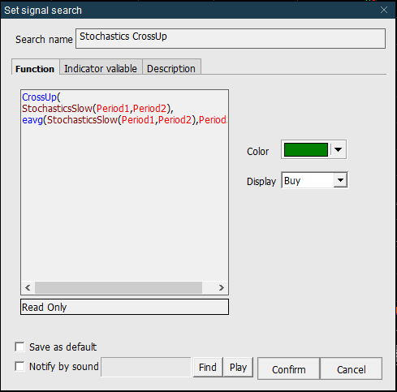Click the left scroll arrow in function box

point(28,287)
